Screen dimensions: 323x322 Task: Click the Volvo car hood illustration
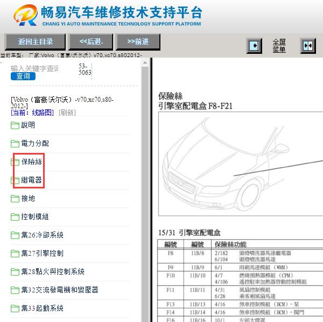(241, 164)
